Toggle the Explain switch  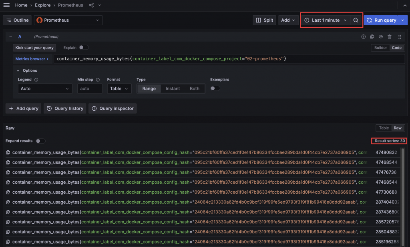coord(84,47)
